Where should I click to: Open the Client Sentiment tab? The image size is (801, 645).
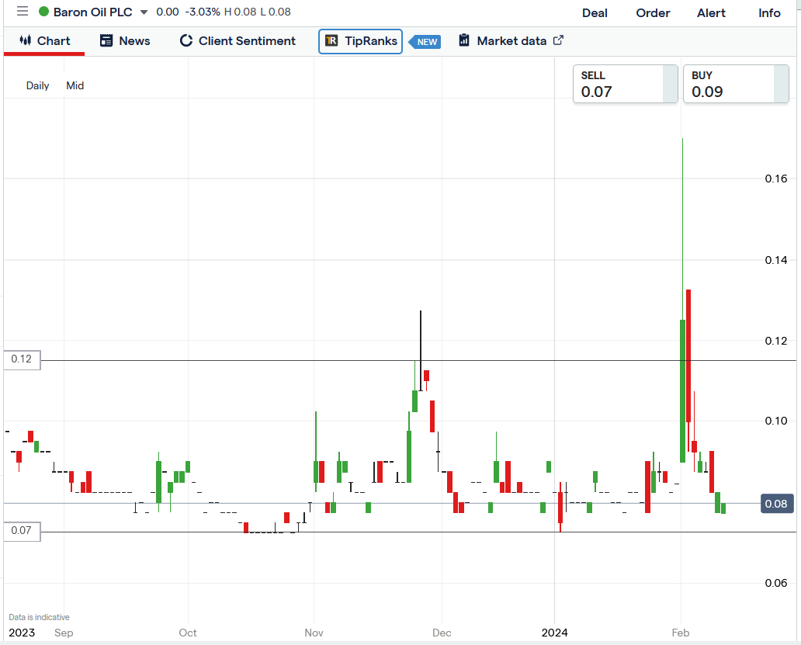click(238, 41)
